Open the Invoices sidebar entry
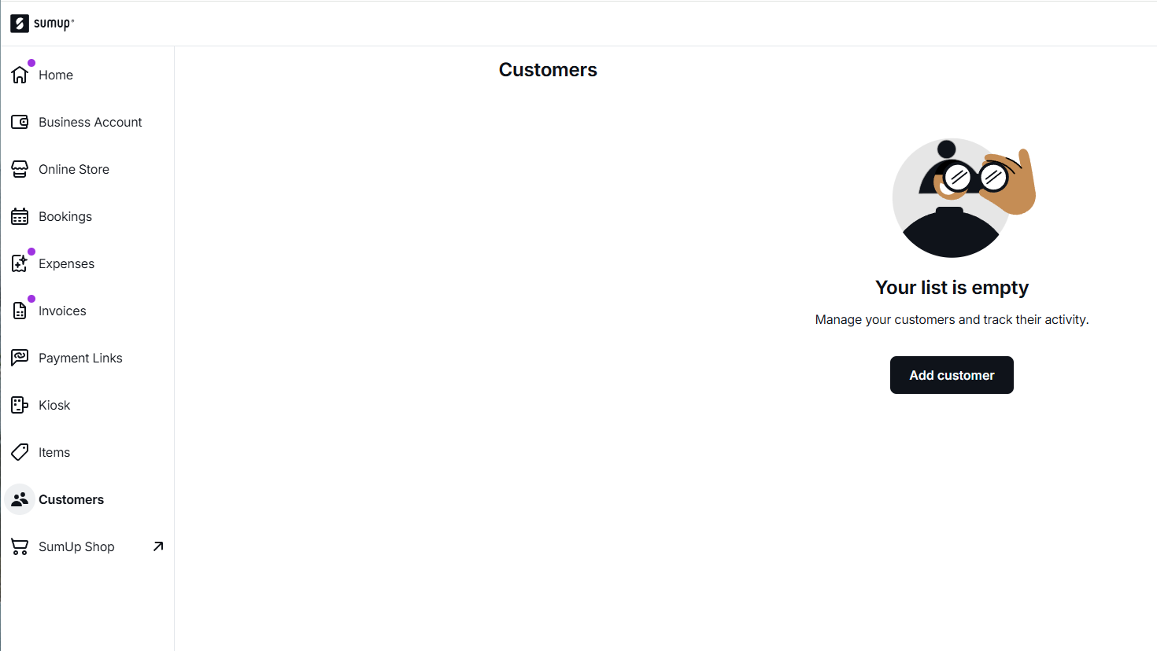 coord(87,311)
